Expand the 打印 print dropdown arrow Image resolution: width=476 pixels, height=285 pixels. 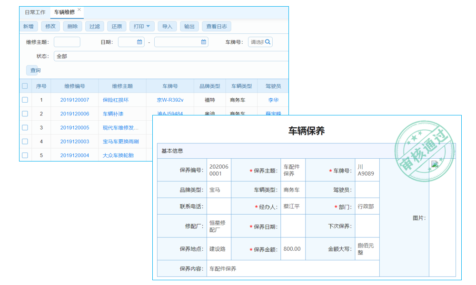tap(149, 26)
